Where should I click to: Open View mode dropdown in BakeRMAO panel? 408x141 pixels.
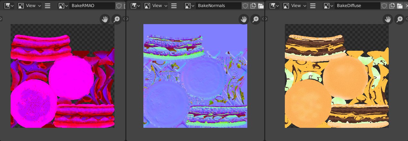[x=29, y=6]
